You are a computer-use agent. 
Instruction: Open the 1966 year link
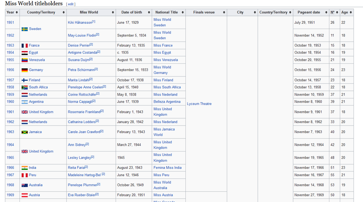10,168
